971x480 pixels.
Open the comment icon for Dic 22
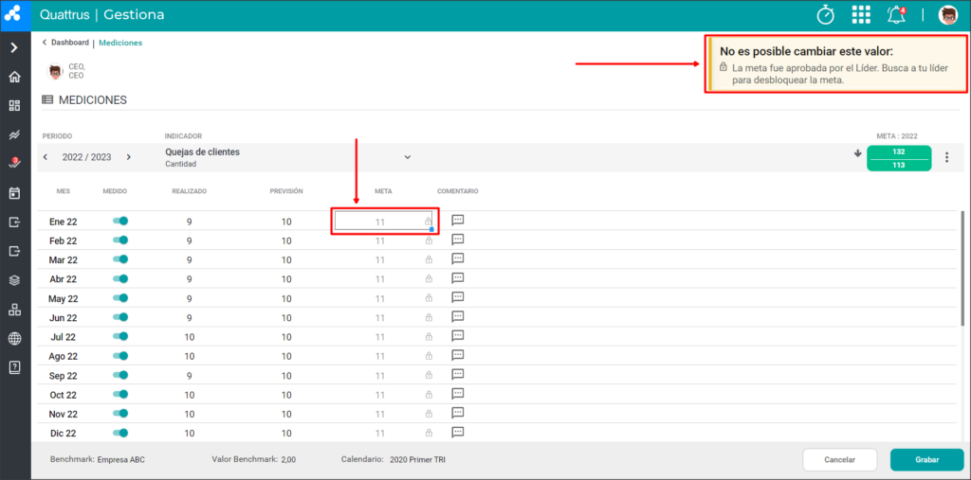click(x=458, y=433)
